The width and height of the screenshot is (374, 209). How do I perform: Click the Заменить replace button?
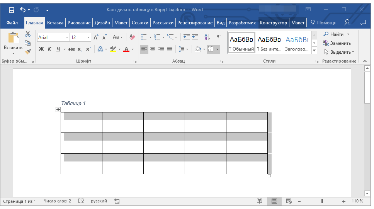pos(337,43)
